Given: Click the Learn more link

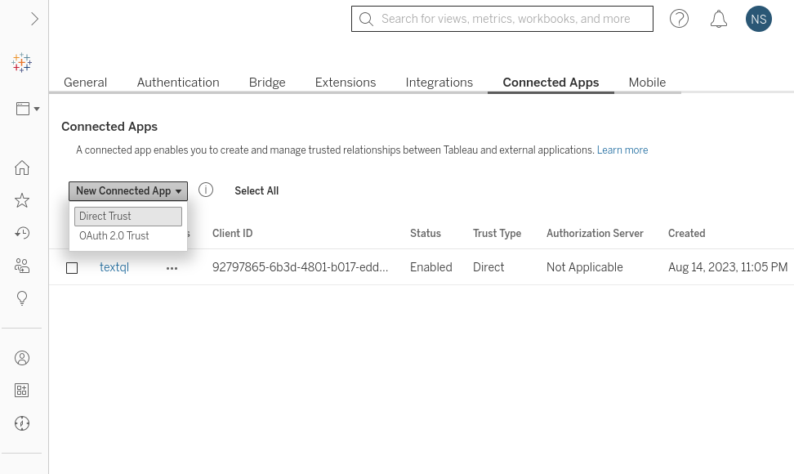Looking at the screenshot, I should pyautogui.click(x=622, y=150).
